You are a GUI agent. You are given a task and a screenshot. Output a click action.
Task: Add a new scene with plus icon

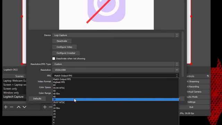click(6, 107)
